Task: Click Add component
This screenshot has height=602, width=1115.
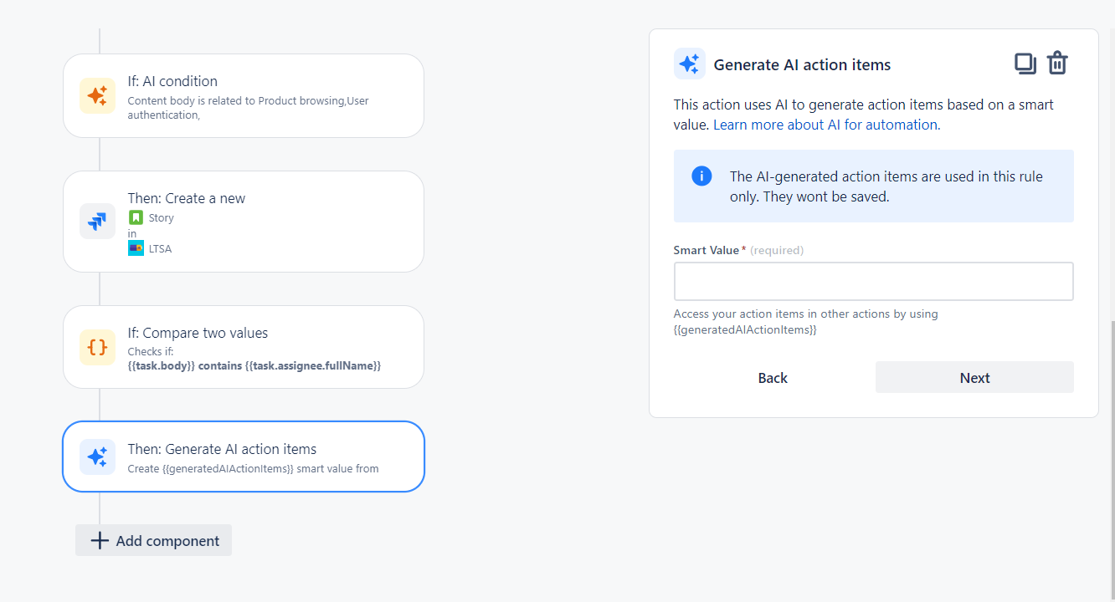Action: coord(153,540)
